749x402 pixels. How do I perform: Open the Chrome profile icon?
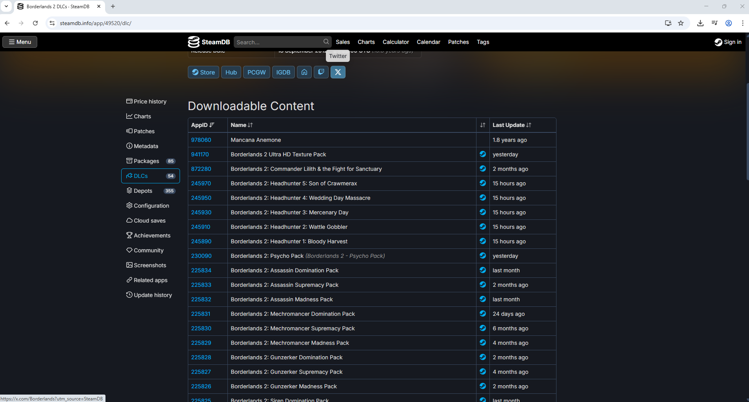729,23
